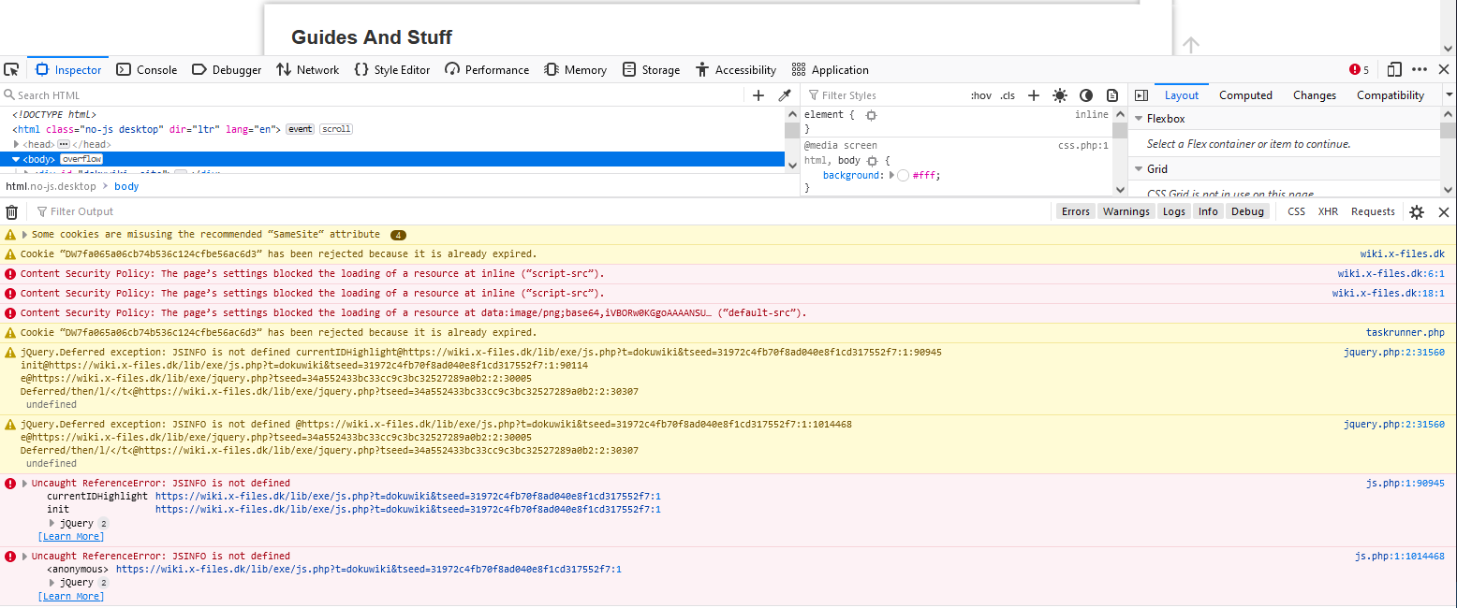Select the element picker tool
1457x608 pixels.
(x=11, y=69)
